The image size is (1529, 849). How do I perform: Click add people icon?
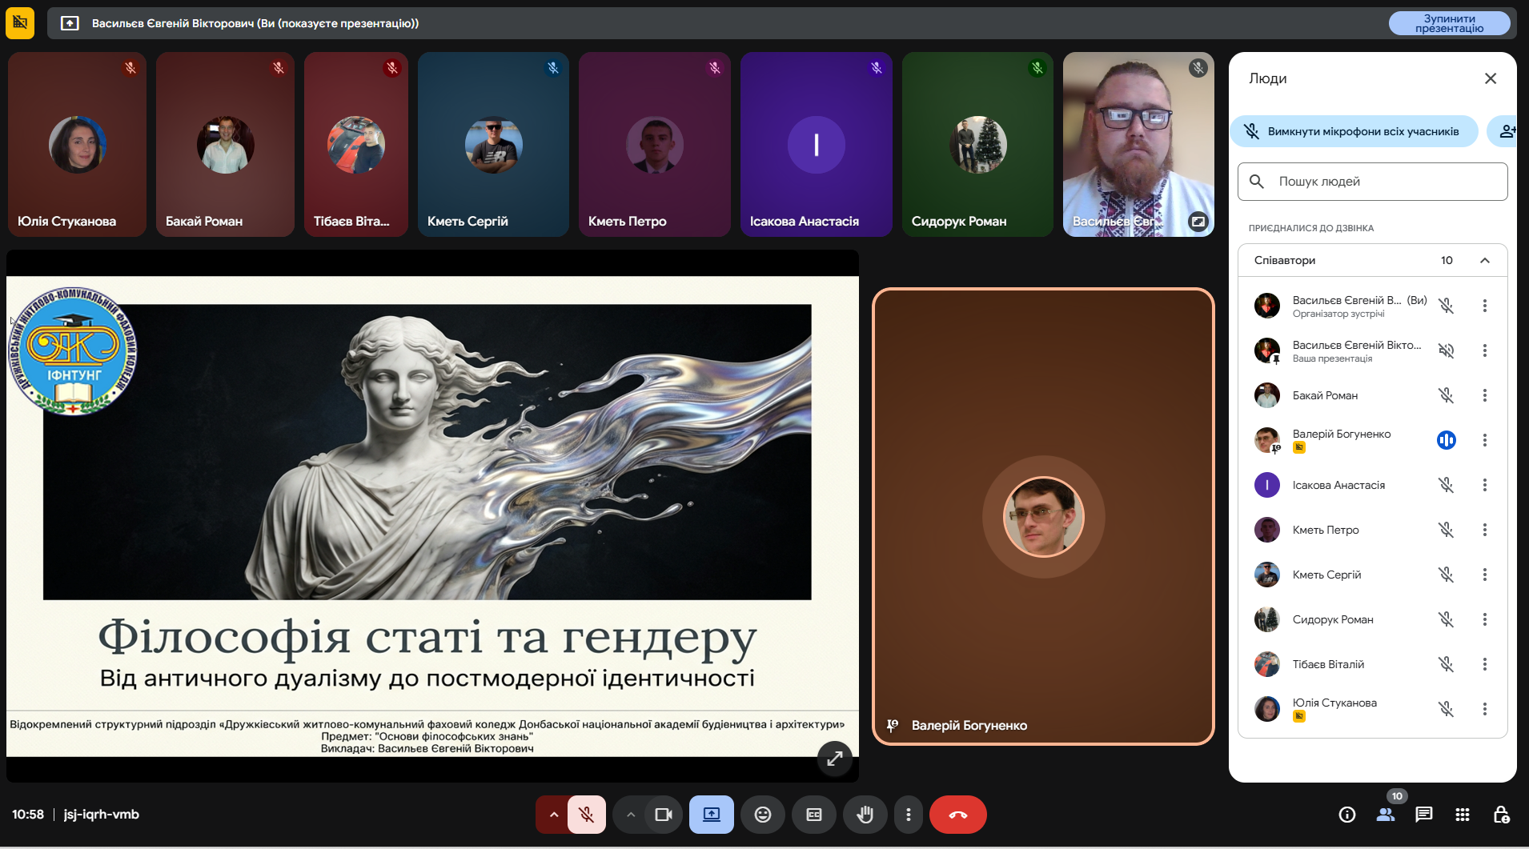point(1506,131)
